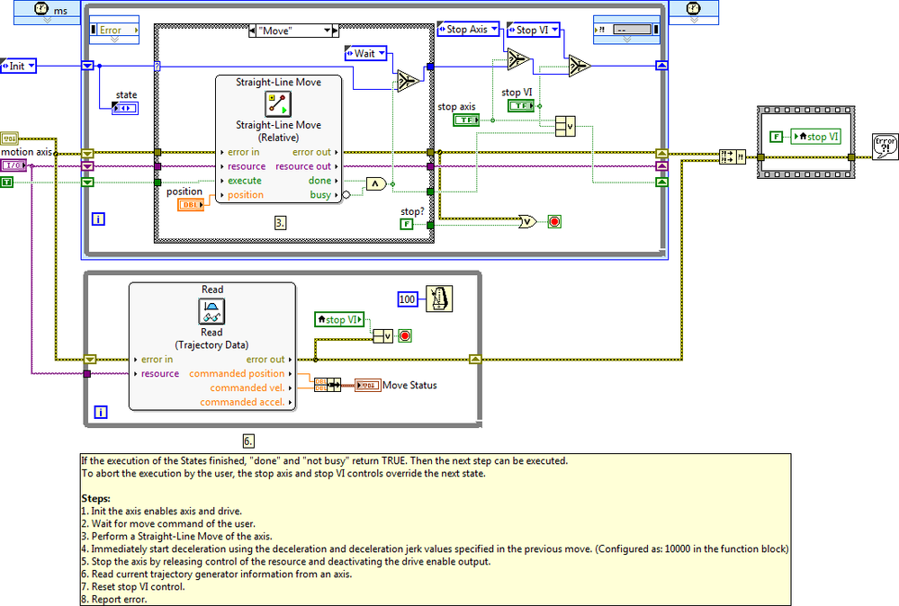Image resolution: width=899 pixels, height=606 pixels.
Task: Click the Select node under Stop VI enum
Action: point(580,66)
